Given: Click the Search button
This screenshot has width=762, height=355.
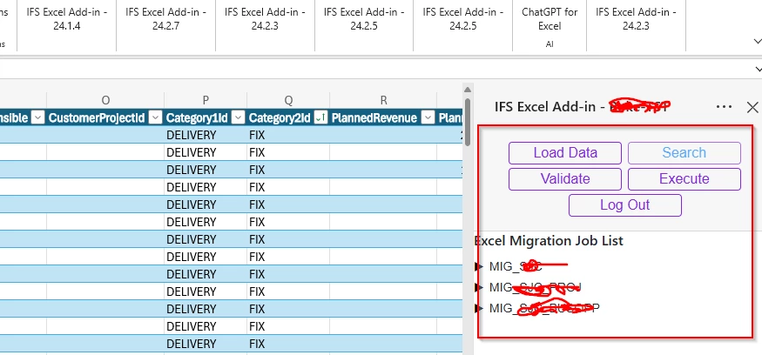Looking at the screenshot, I should coord(684,153).
